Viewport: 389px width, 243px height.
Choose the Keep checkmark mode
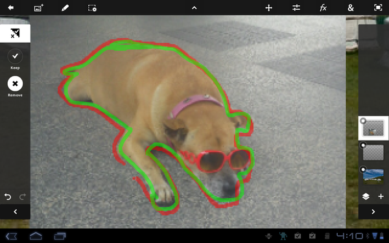click(x=15, y=56)
